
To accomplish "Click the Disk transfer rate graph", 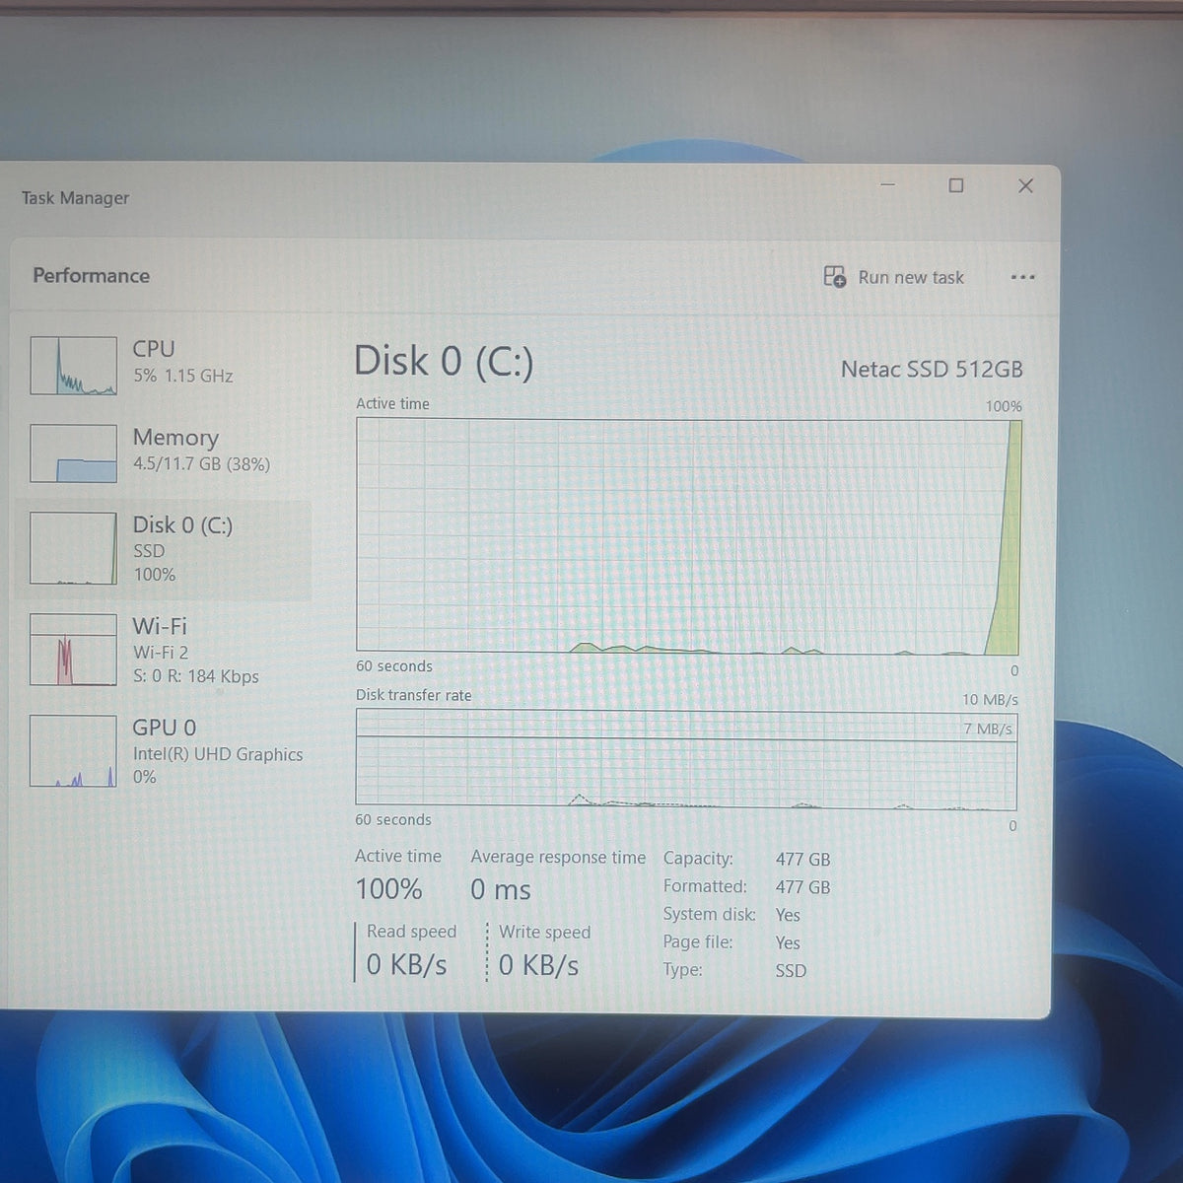I will (x=686, y=760).
